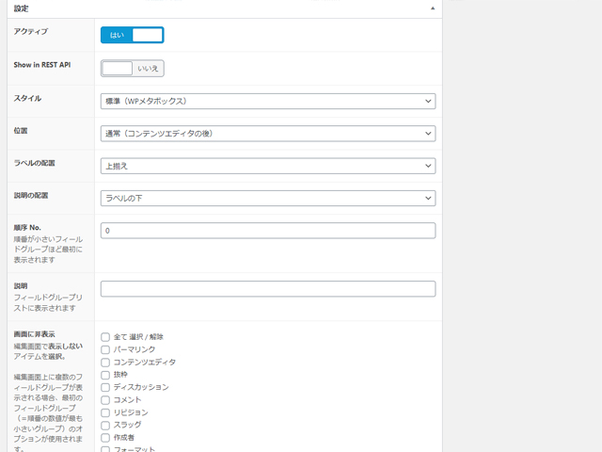Toggle the アクティブ switch off
Viewport: 602px width, 452px height.
point(132,35)
